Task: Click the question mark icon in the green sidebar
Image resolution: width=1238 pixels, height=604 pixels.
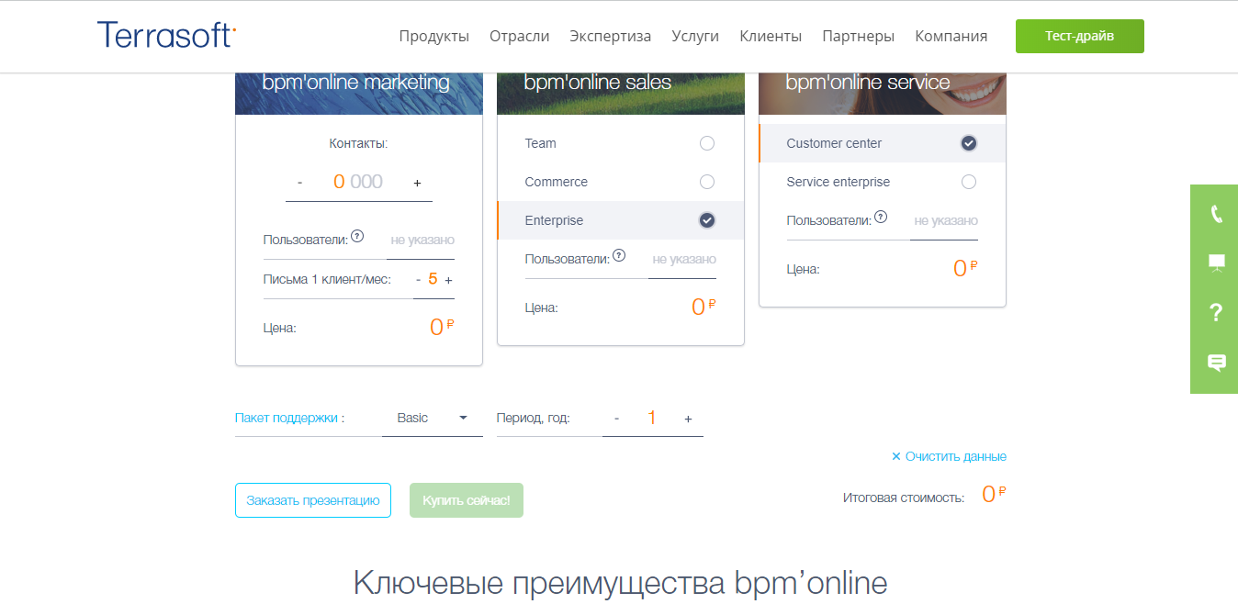Action: coord(1214,312)
